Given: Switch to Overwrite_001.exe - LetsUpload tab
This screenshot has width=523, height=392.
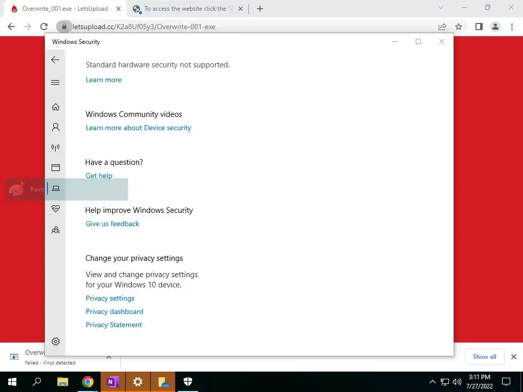Looking at the screenshot, I should coord(65,9).
